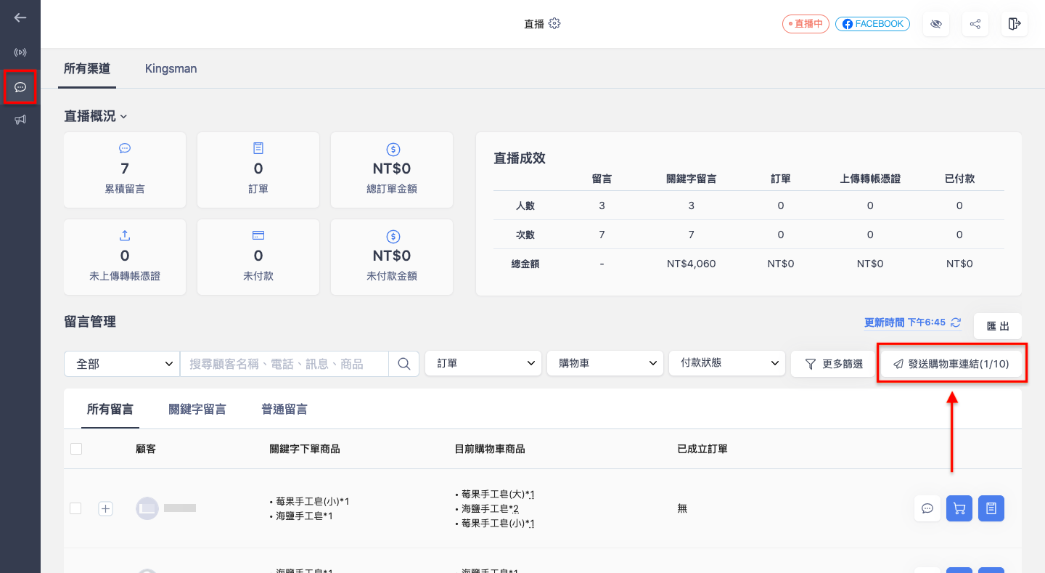Expand the 訂單 filter dropdown
The height and width of the screenshot is (573, 1045).
[483, 363]
